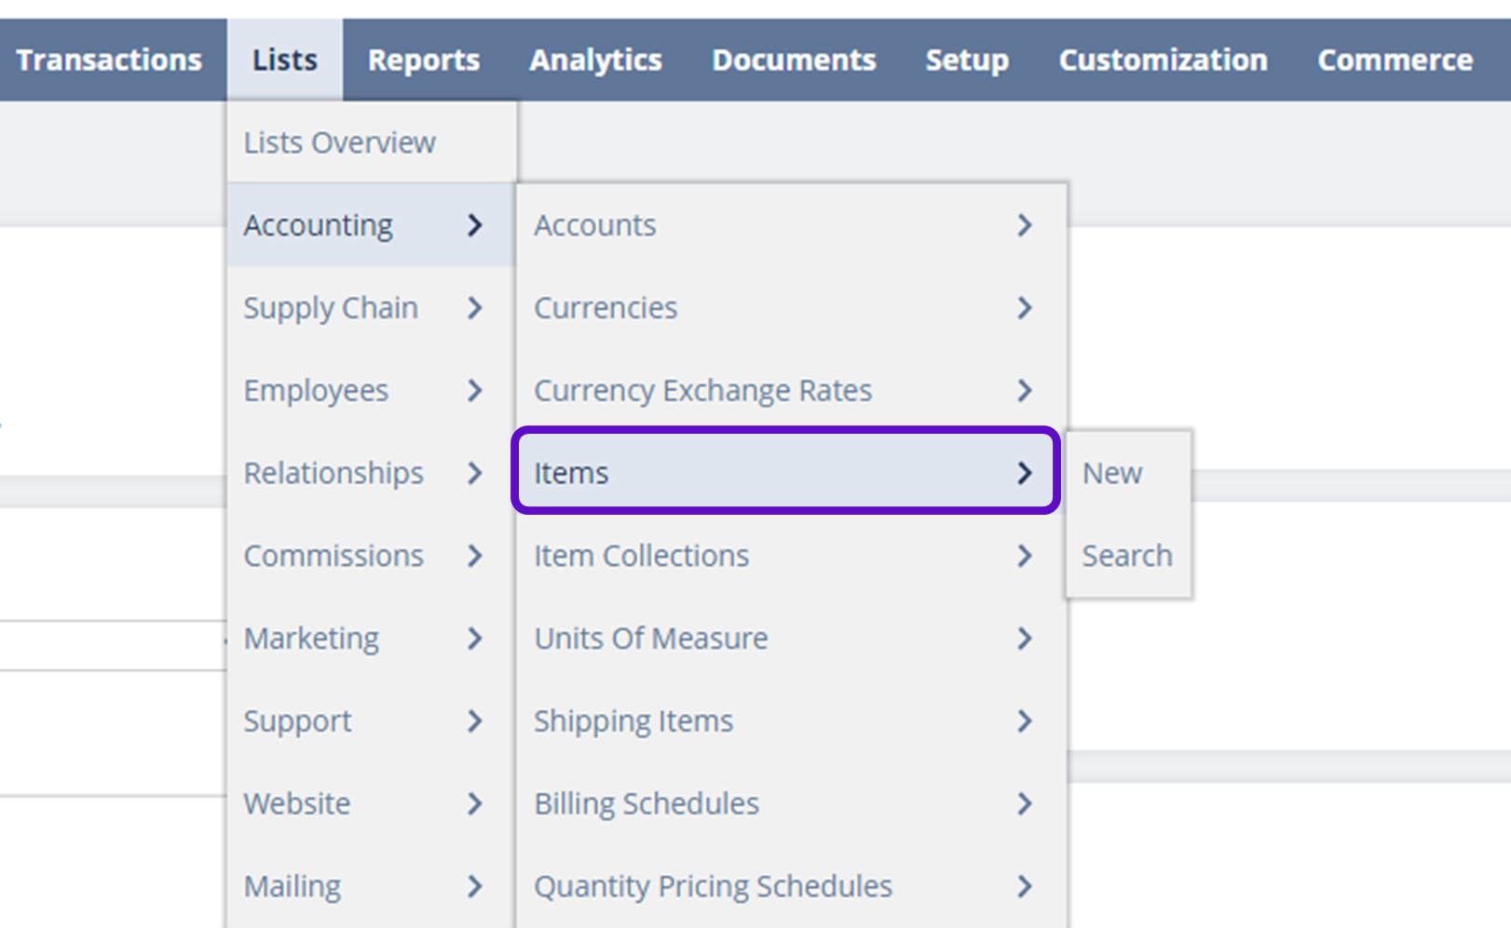Click the Analytics navigation tab
1511x928 pixels.
tap(595, 61)
